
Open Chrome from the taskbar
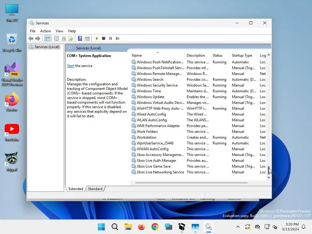point(155,227)
